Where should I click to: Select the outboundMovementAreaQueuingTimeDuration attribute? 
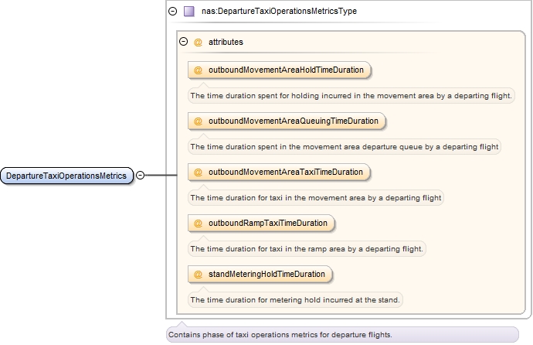294,121
